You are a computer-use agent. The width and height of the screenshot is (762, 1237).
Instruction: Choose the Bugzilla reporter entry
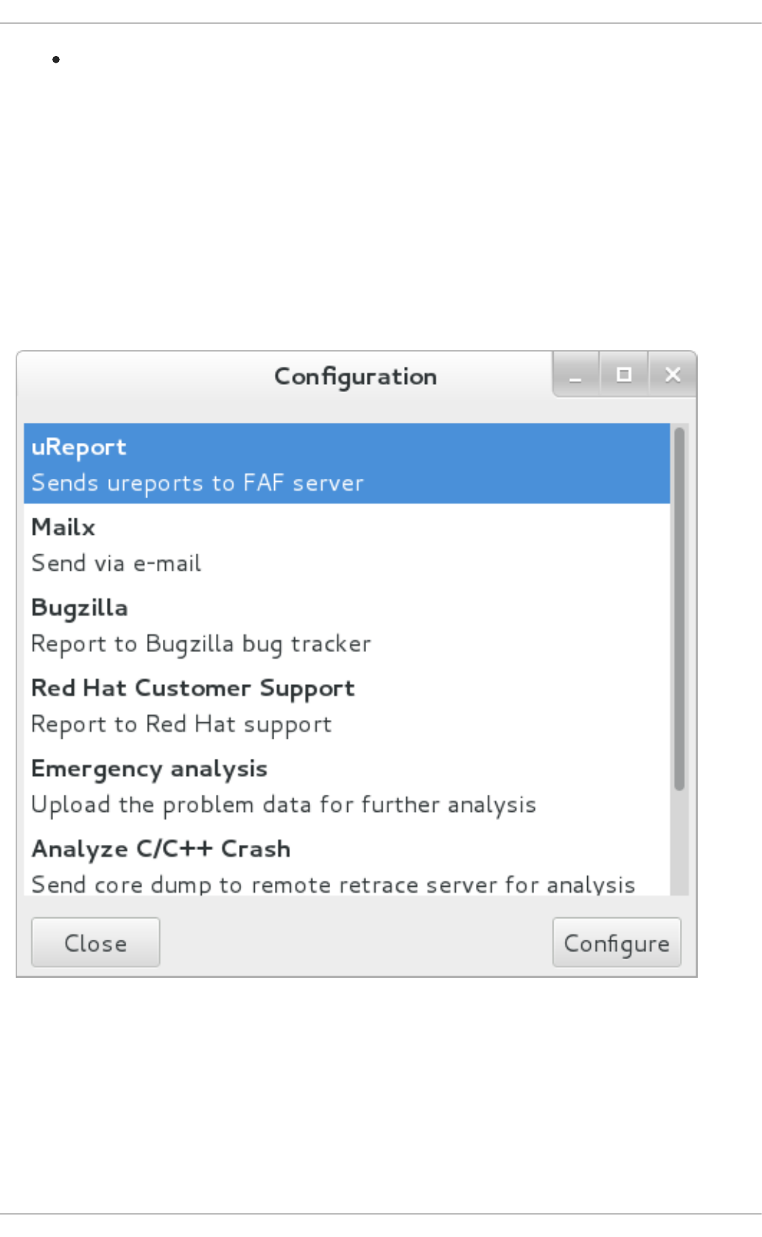coord(347,625)
